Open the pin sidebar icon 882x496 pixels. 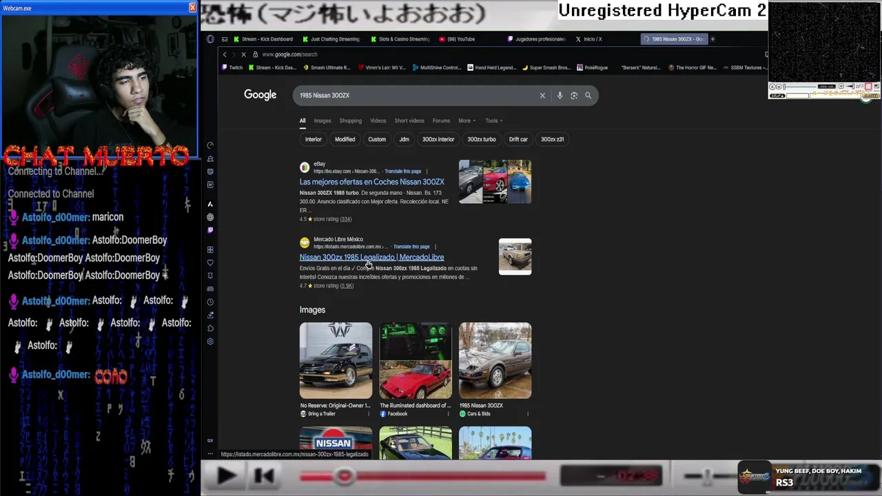(210, 276)
